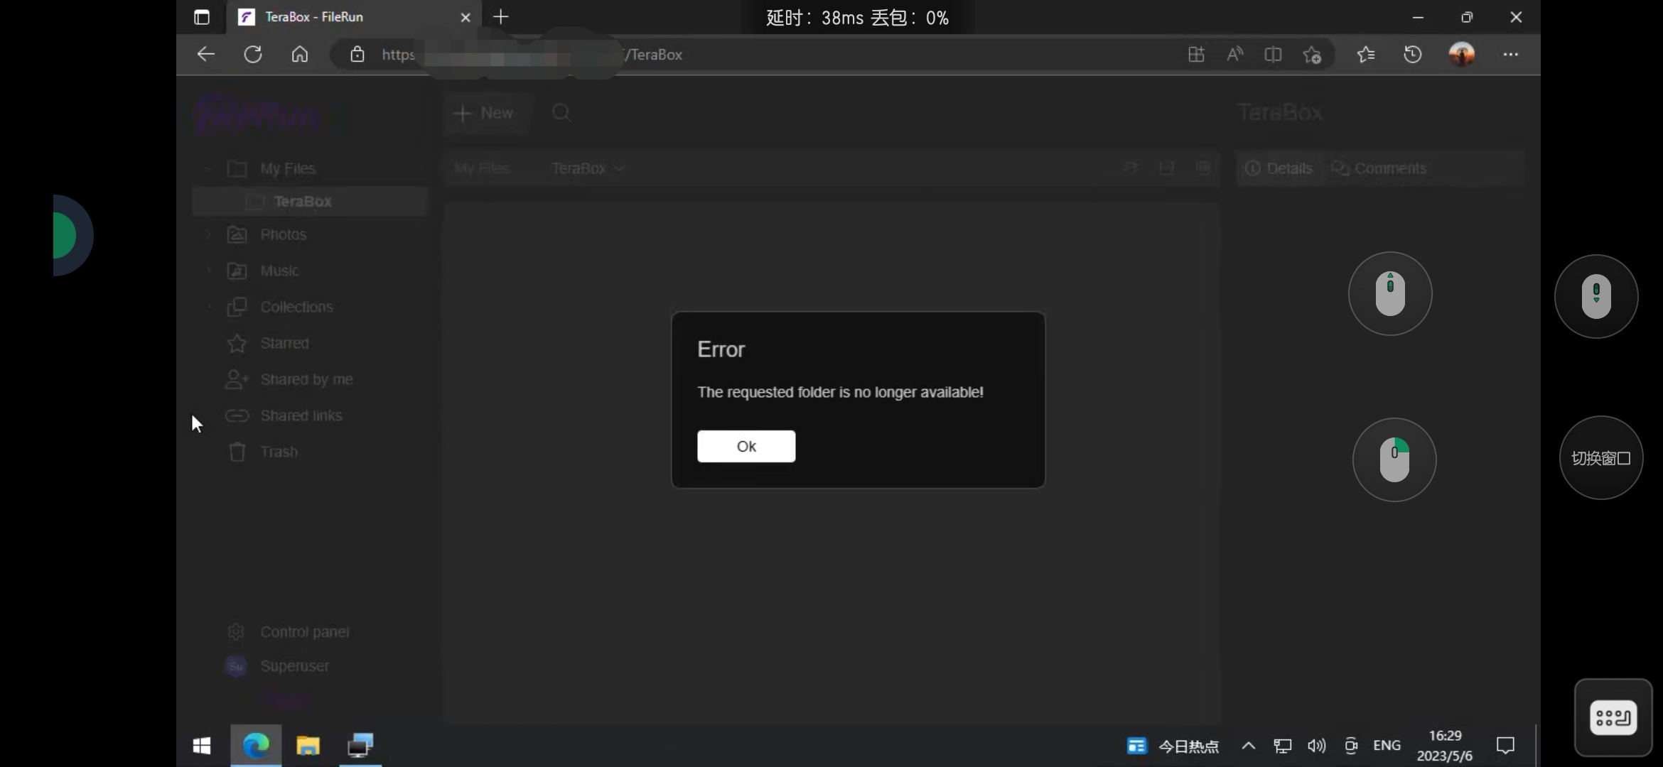The width and height of the screenshot is (1663, 767).
Task: Open the Control panel link
Action: (x=304, y=632)
